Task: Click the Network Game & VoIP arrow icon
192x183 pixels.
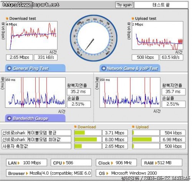Action: tap(104, 68)
